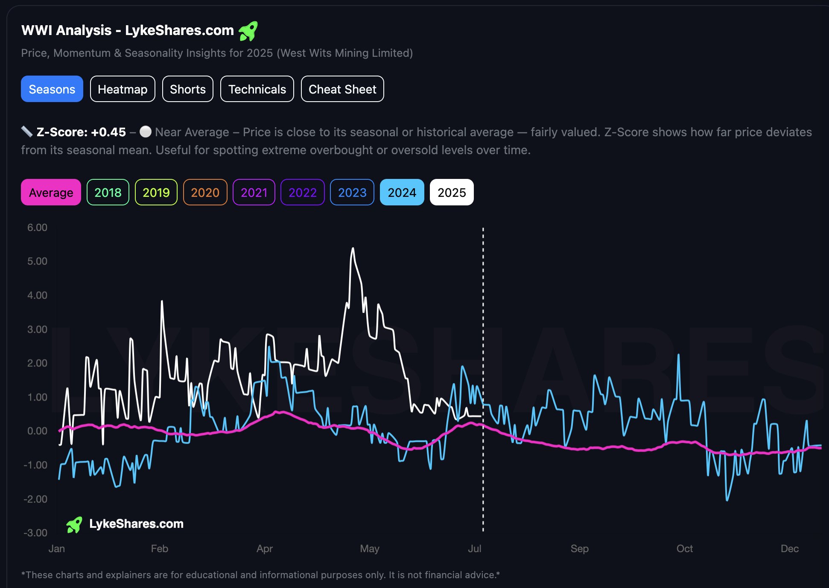Hide the 2025 series
829x588 pixels.
tap(452, 192)
